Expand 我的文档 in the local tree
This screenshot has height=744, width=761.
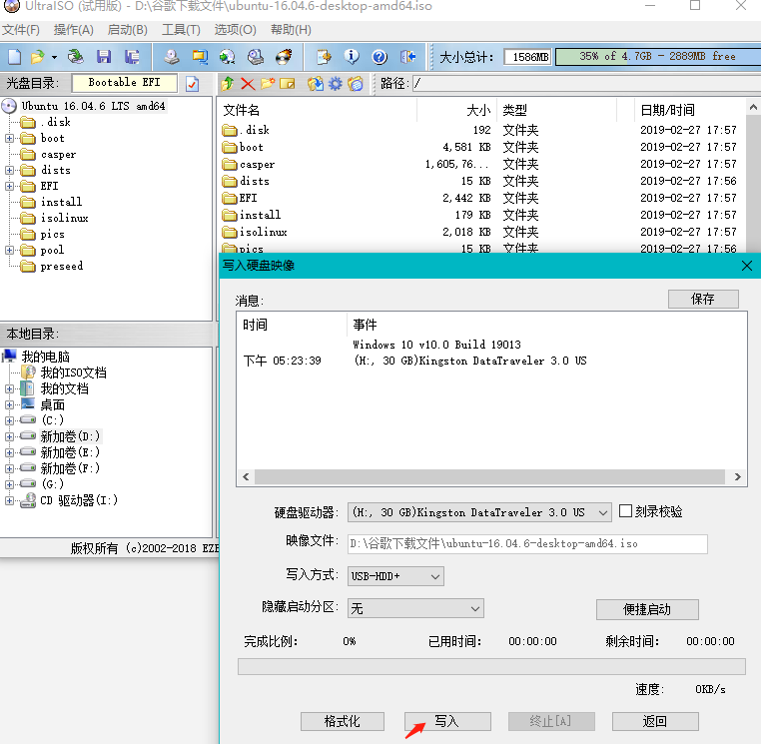pyautogui.click(x=9, y=389)
